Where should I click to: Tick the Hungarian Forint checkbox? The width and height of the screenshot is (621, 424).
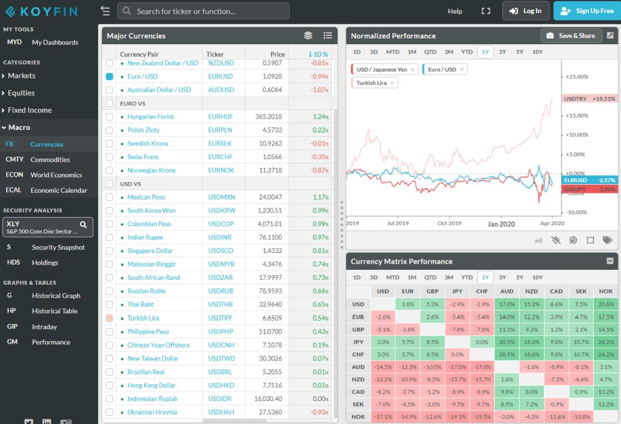pos(109,117)
